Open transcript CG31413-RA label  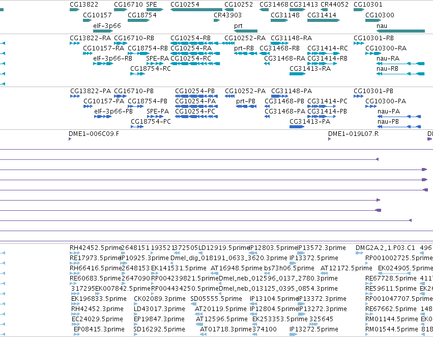tap(310, 69)
